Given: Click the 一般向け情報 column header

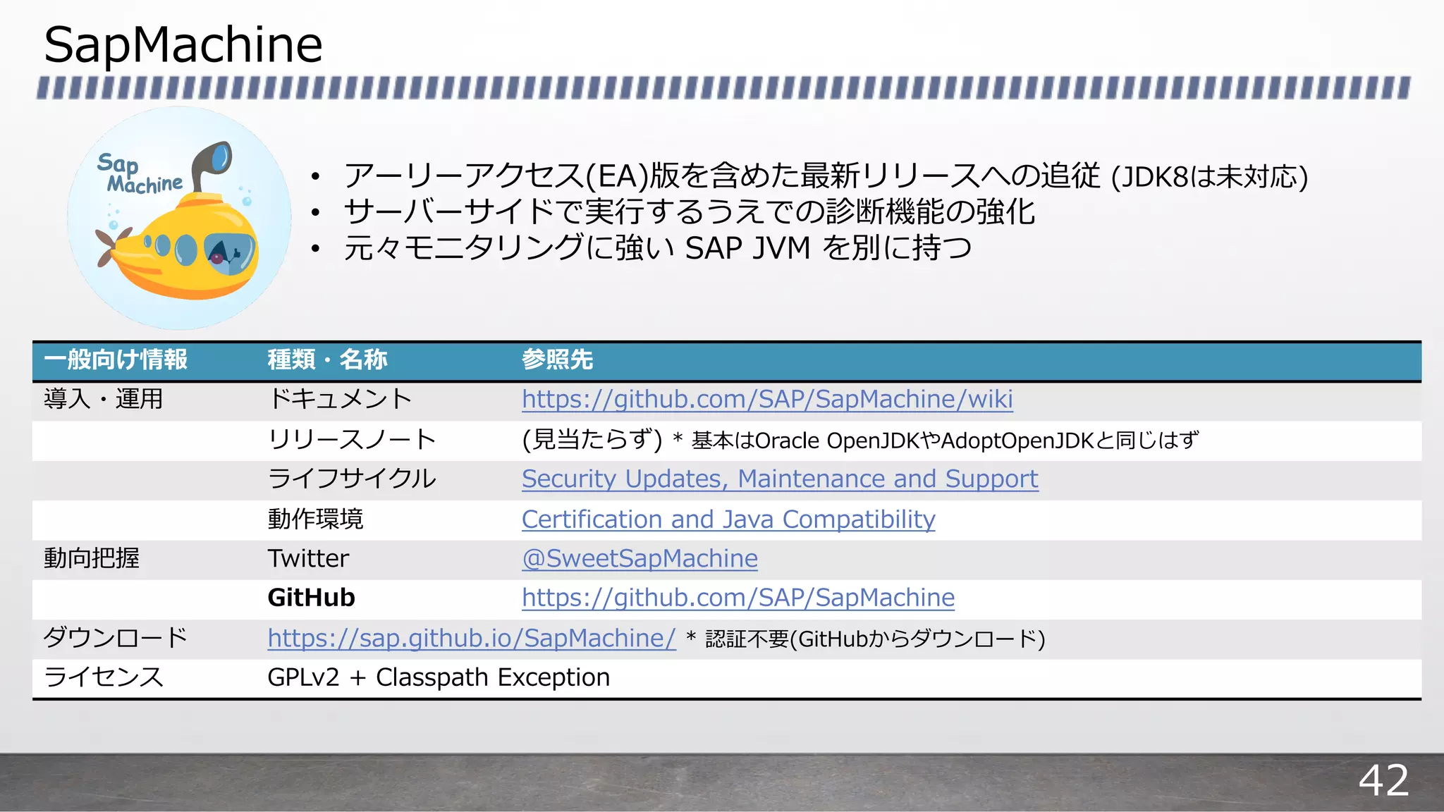Looking at the screenshot, I should point(116,359).
